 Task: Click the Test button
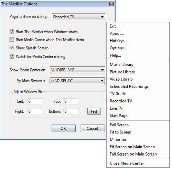[94, 111]
